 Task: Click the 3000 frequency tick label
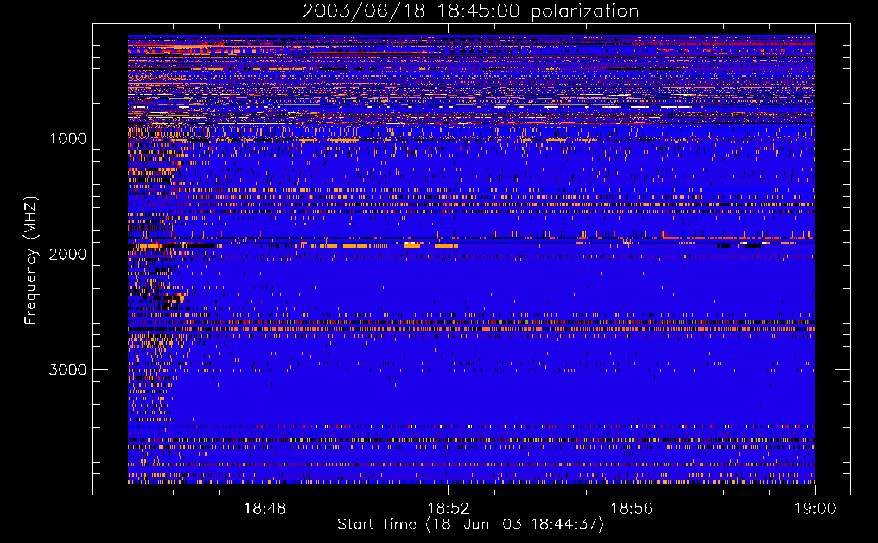point(68,370)
